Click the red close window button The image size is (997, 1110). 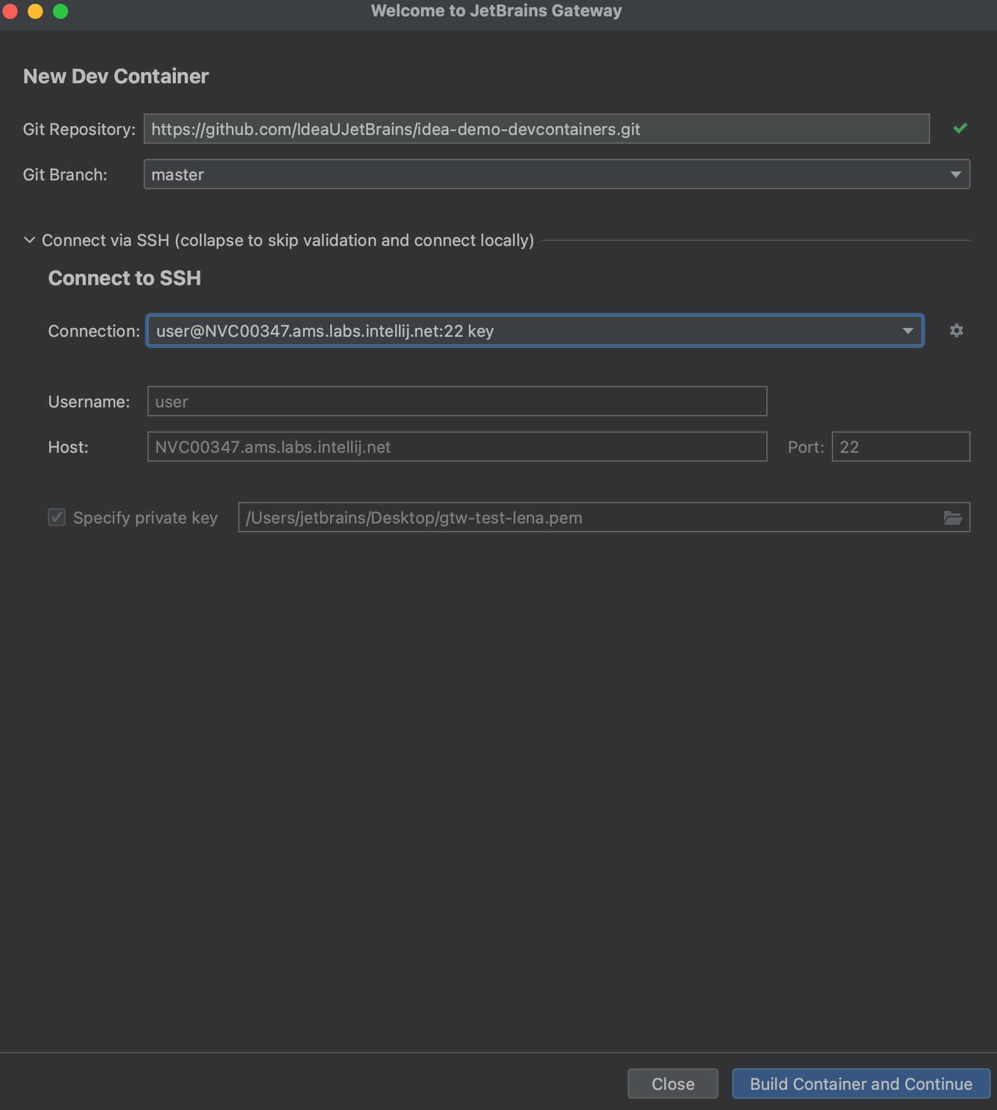9,11
